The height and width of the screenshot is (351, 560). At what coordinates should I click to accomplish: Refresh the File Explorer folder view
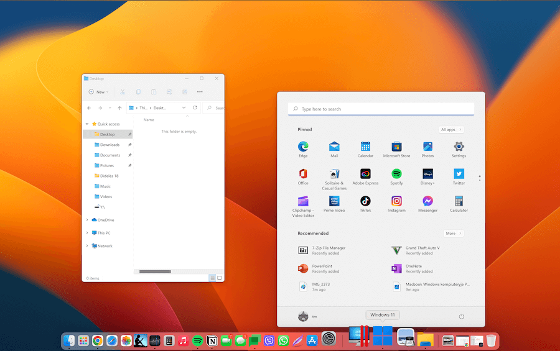[195, 107]
